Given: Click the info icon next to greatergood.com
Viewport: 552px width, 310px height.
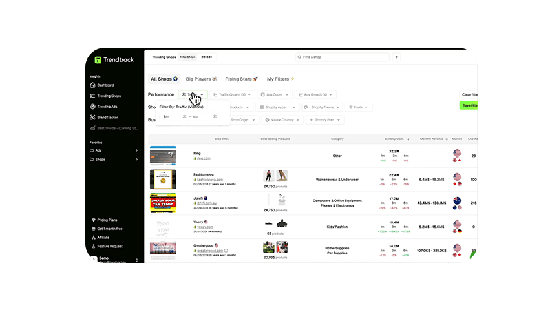Looking at the screenshot, I should tap(226, 251).
